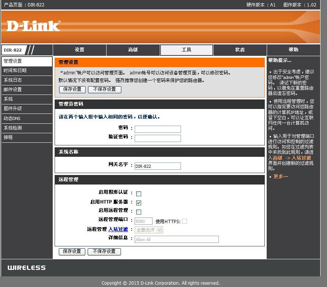This screenshot has height=287, width=327.
Task: Open the 系统 sidebar entry
Action: pyautogui.click(x=27, y=99)
